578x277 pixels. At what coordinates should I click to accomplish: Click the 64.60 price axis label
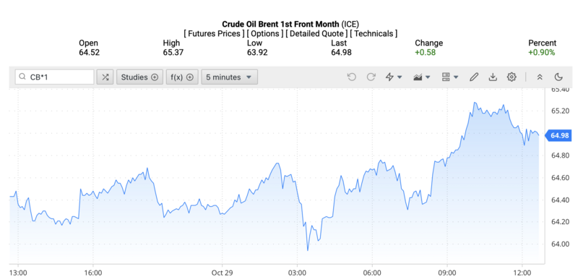click(560, 177)
